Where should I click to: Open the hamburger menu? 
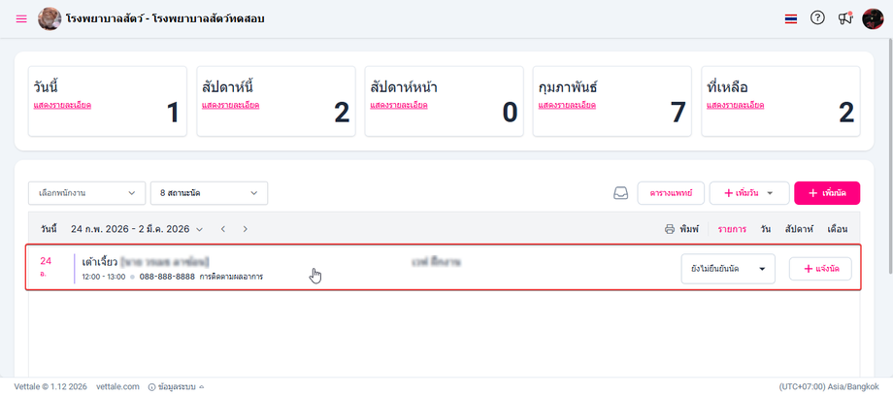click(21, 18)
